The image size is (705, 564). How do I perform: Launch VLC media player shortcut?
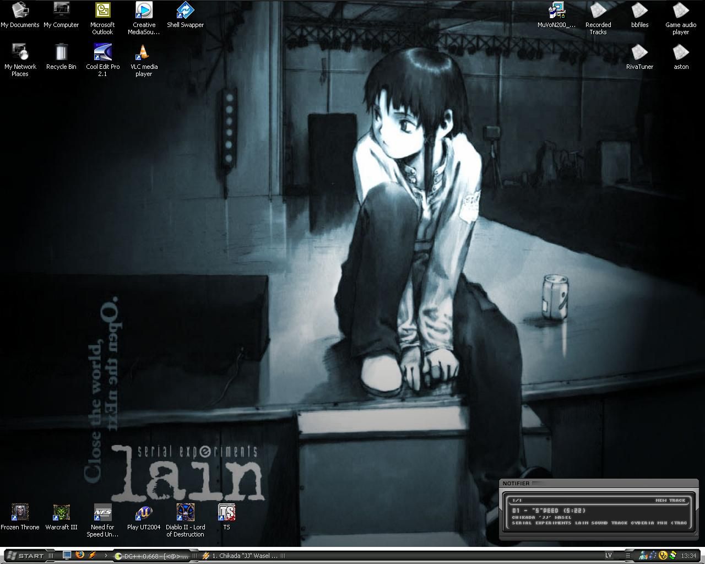[144, 60]
